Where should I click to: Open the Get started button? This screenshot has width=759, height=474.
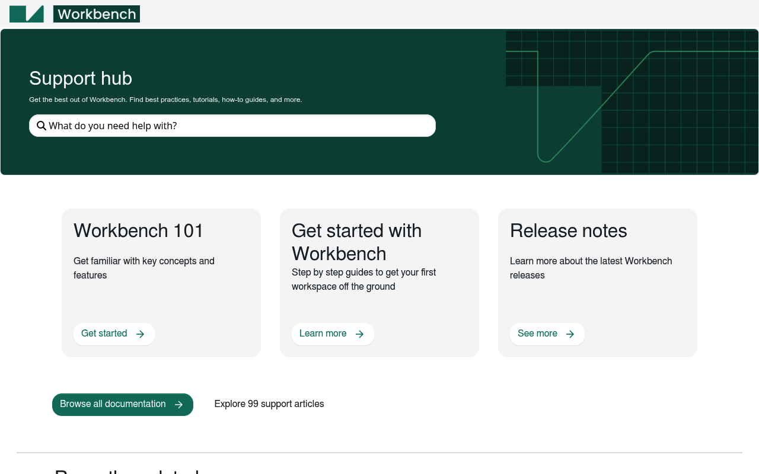coord(114,334)
